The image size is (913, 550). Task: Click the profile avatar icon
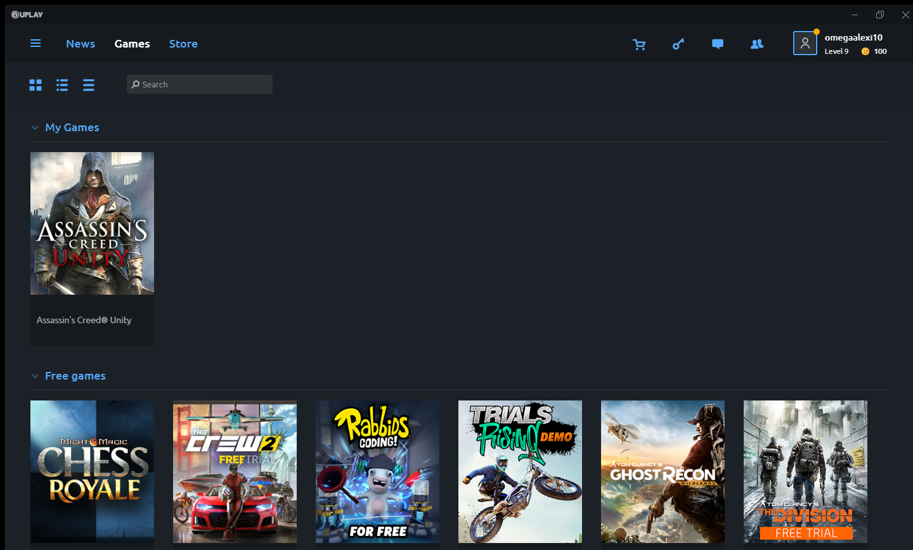(805, 43)
